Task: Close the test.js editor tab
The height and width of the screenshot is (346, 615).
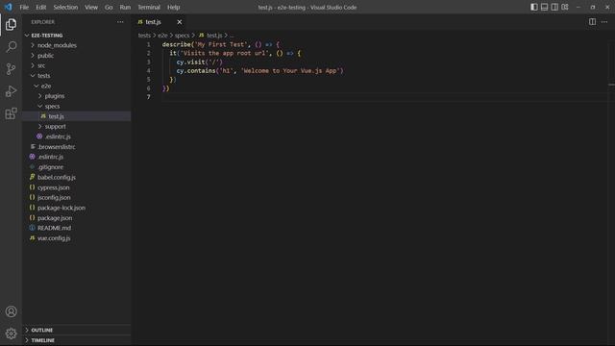Action: point(180,22)
